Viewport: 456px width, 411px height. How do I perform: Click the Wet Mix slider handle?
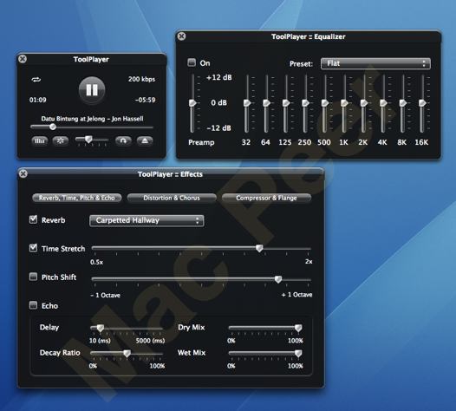tap(298, 354)
